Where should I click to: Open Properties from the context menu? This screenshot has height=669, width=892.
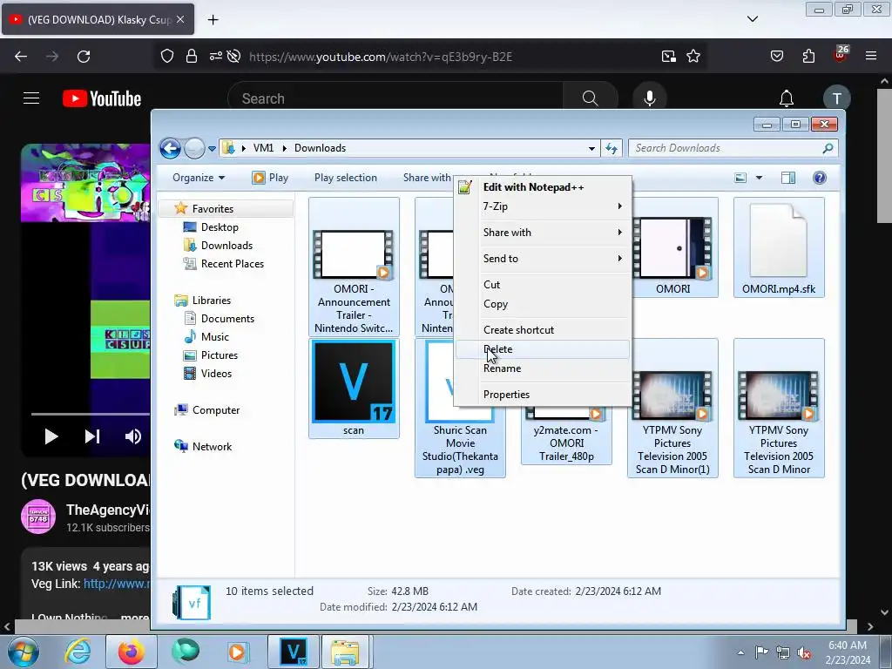click(543, 395)
